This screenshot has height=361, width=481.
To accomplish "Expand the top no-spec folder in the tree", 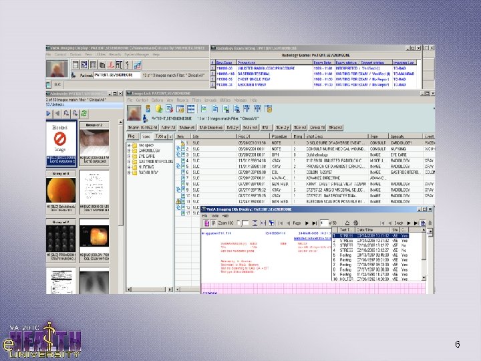I will (129, 145).
